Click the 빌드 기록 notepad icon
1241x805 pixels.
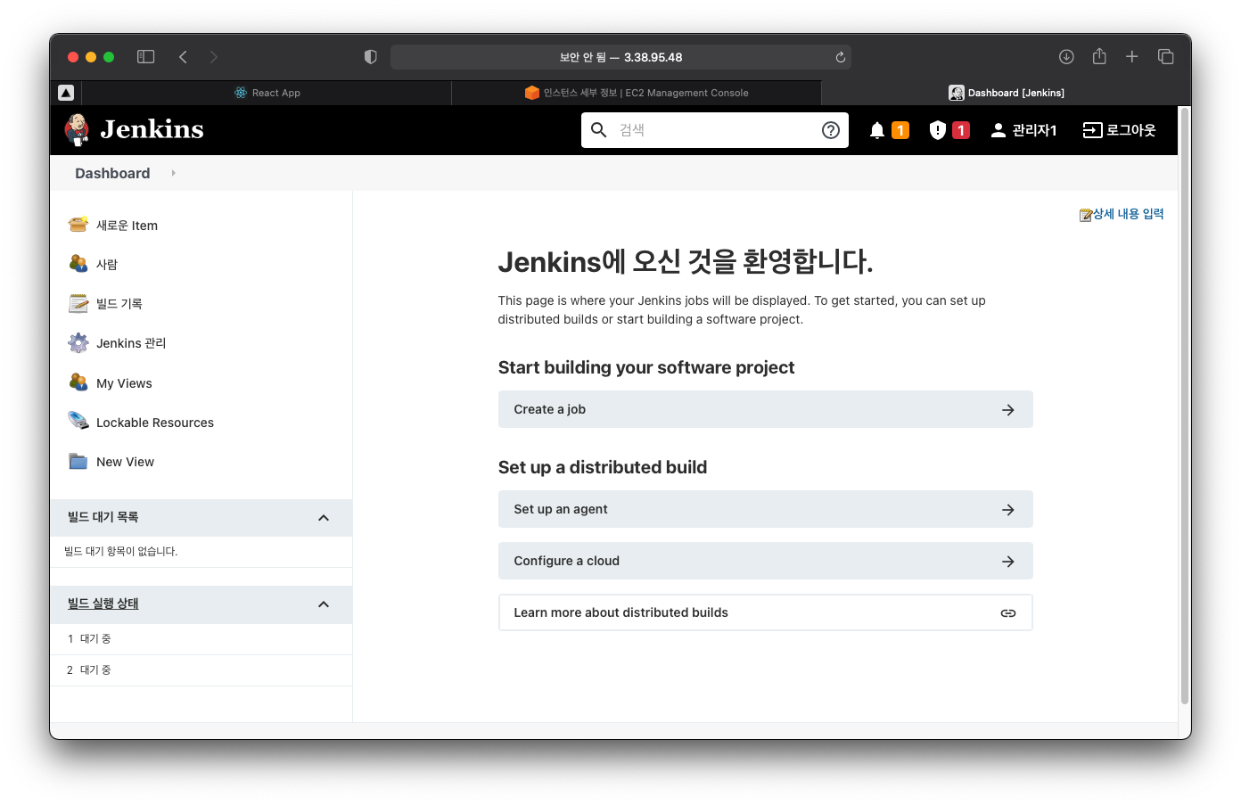[78, 303]
